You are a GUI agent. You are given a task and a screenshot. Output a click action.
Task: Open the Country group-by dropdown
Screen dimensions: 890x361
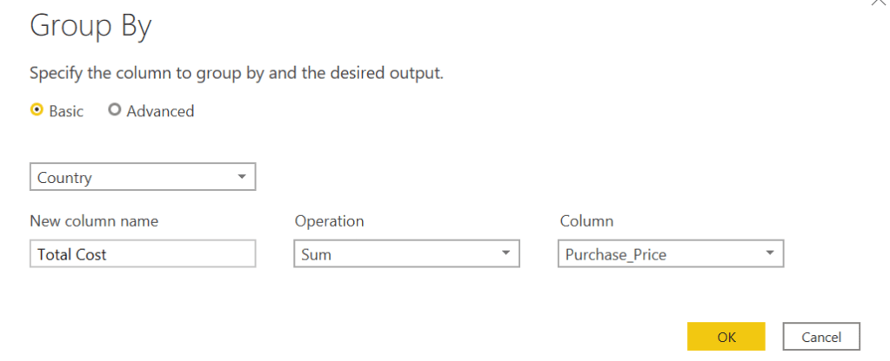click(143, 178)
